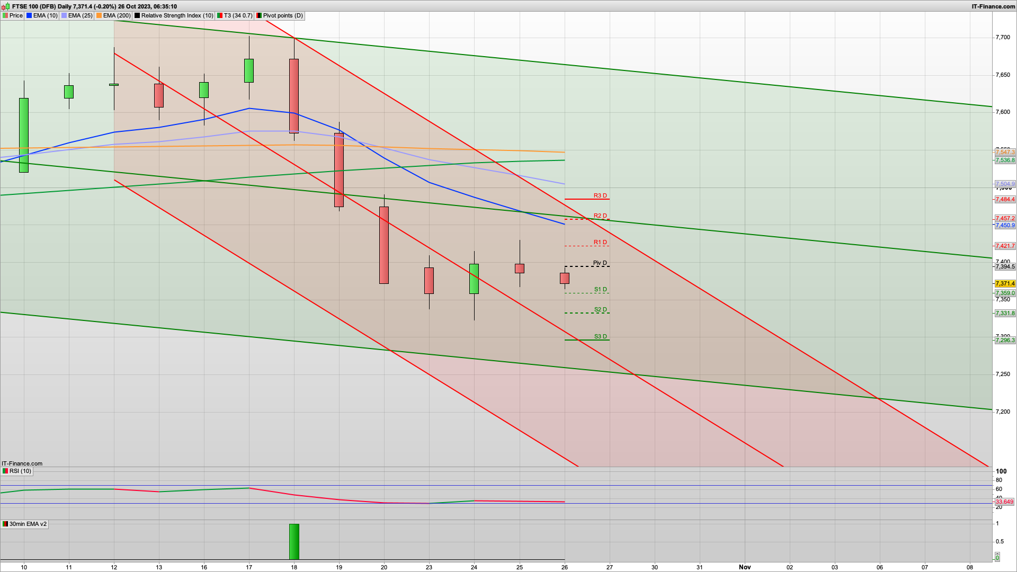1017x572 pixels.
Task: Click the 7,250 price axis label
Action: coord(1003,374)
